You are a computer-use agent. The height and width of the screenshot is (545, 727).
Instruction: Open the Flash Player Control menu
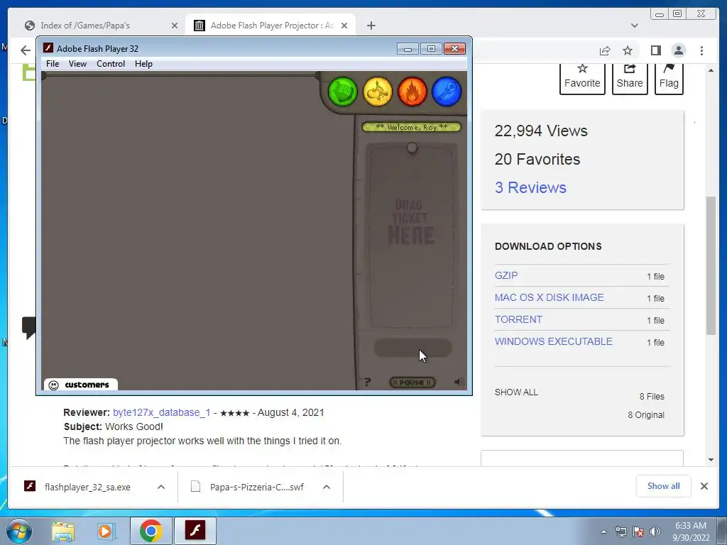coord(111,64)
